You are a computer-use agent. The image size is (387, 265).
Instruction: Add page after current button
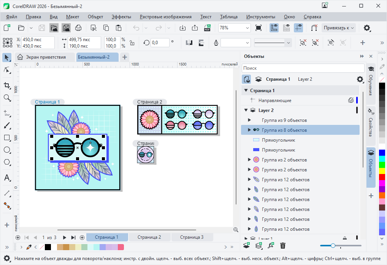[82, 238]
